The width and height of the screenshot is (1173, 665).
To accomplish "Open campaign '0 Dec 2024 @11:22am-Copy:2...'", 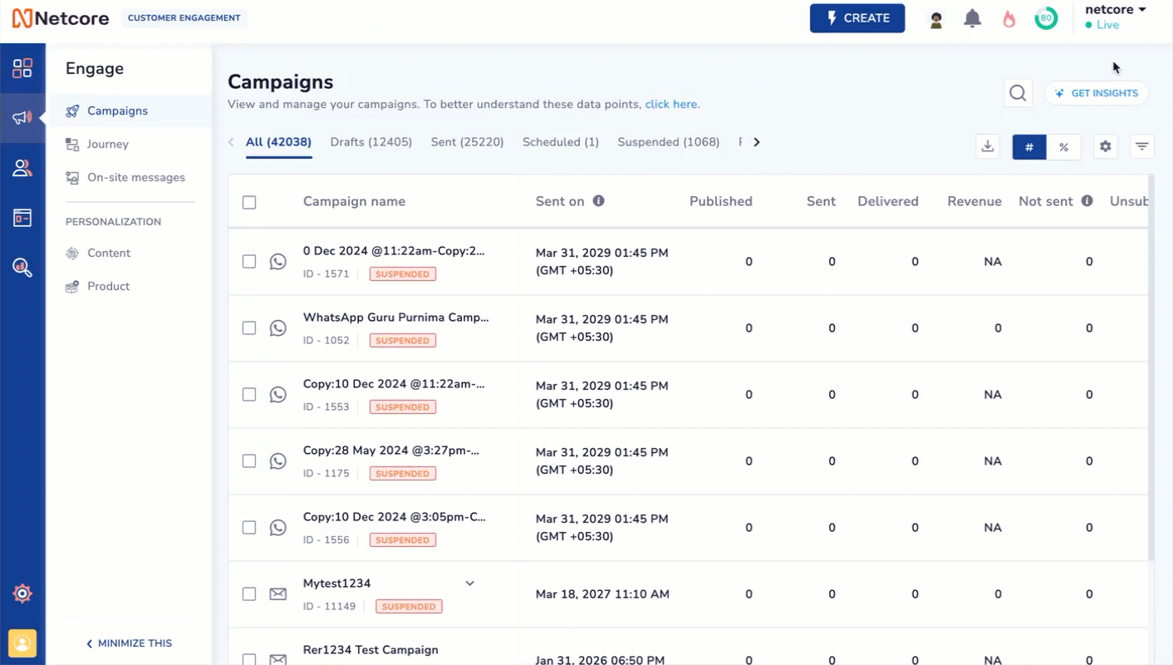I will [x=394, y=250].
